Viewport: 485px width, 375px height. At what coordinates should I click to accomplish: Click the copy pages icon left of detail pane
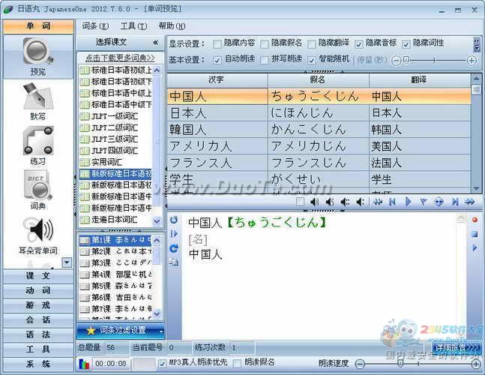click(x=174, y=262)
